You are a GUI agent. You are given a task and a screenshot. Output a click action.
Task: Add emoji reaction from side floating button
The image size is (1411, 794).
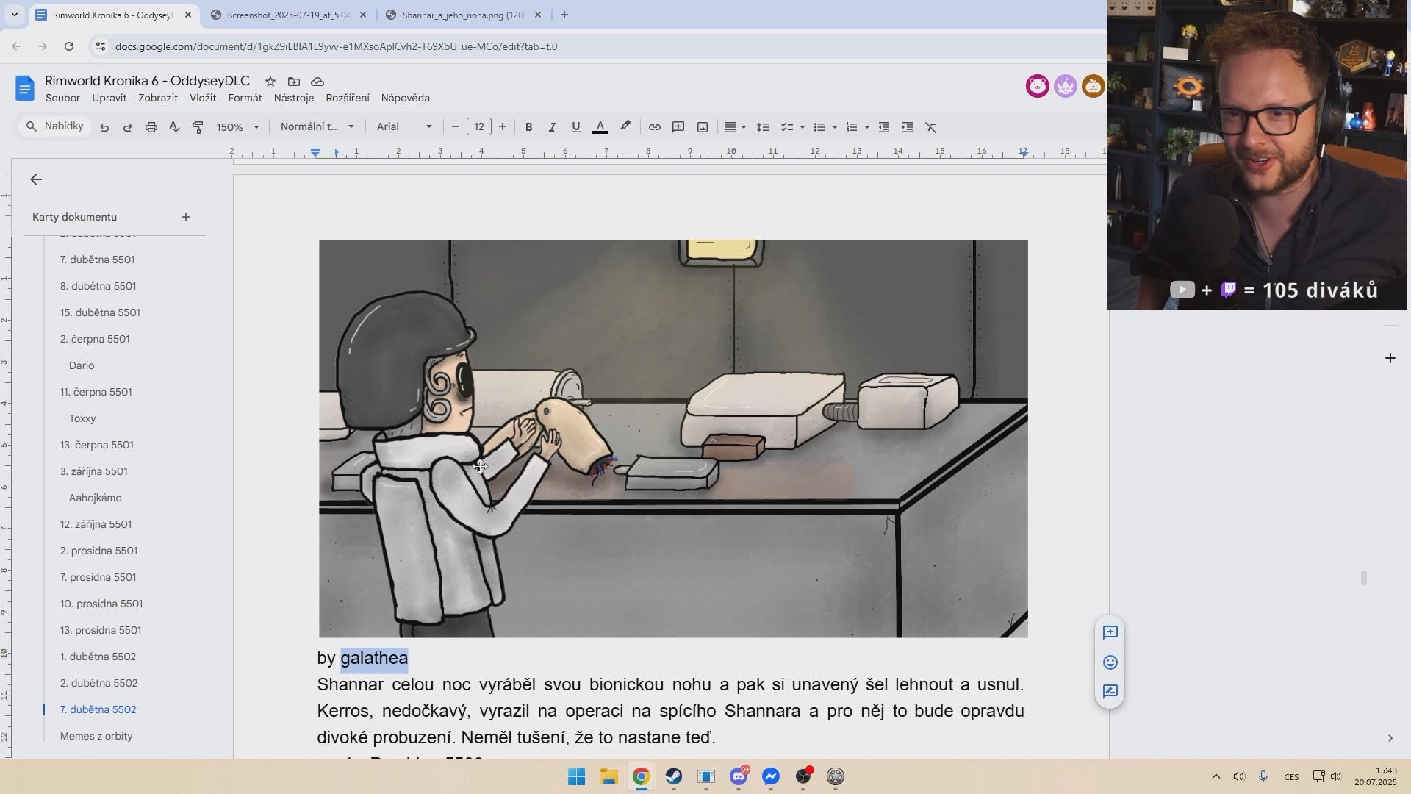tap(1110, 662)
